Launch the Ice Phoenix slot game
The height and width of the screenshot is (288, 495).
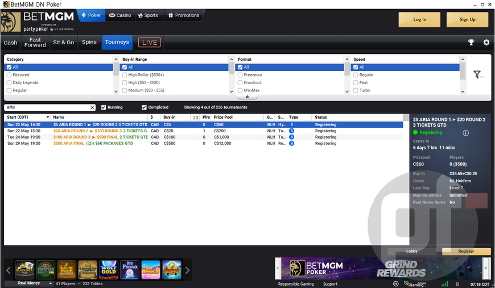tap(130, 270)
